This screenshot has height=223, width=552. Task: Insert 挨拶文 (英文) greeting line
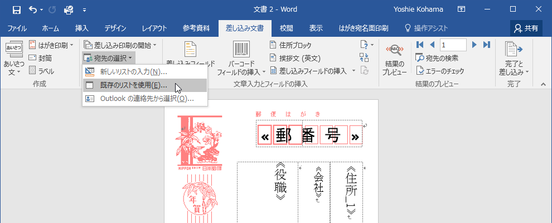(x=295, y=58)
